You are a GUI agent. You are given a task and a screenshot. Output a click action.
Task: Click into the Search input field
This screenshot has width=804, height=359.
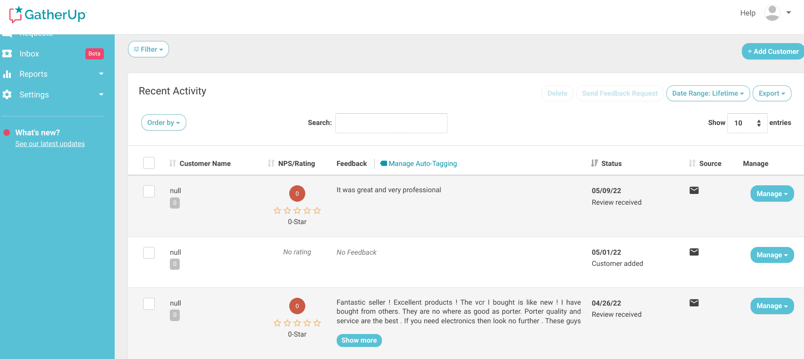coord(391,123)
